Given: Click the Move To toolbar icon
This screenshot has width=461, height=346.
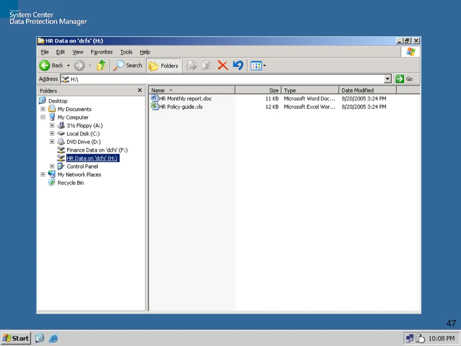Looking at the screenshot, I should (192, 65).
